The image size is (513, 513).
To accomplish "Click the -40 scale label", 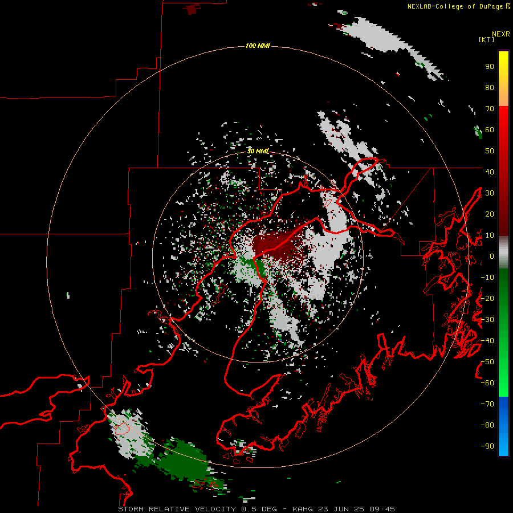I will point(487,341).
